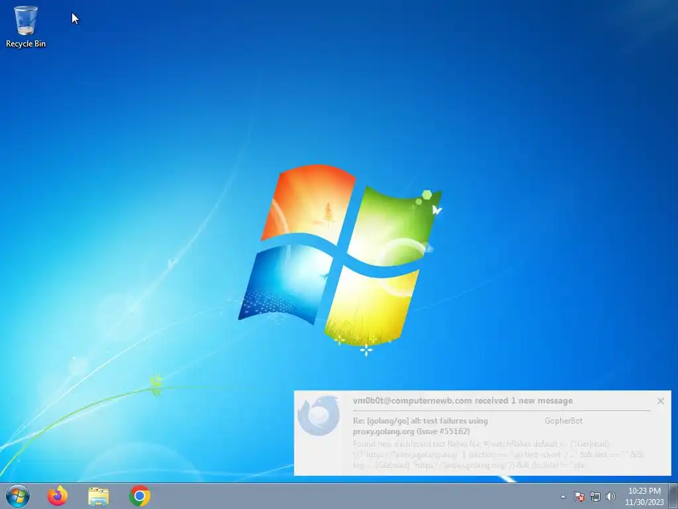The width and height of the screenshot is (678, 509).
Task: Show hidden system tray icons arrow
Action: point(563,496)
